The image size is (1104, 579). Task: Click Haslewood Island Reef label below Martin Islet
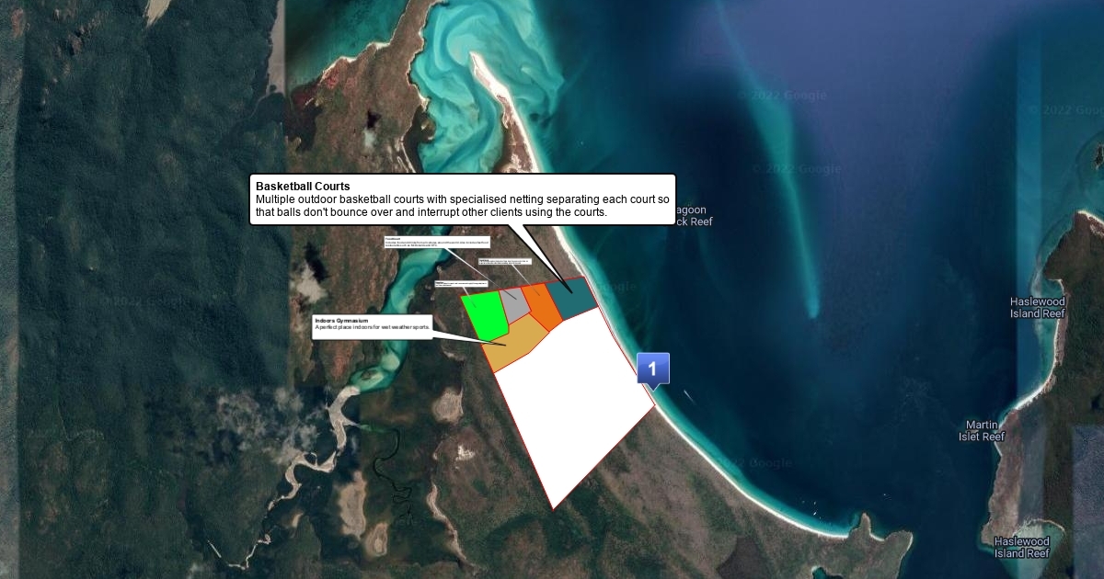pos(1021,548)
